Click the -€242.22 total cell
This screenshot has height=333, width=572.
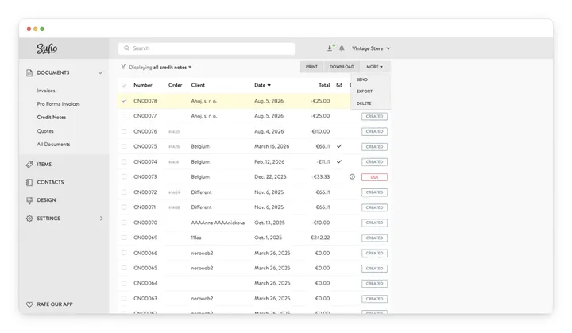point(319,238)
